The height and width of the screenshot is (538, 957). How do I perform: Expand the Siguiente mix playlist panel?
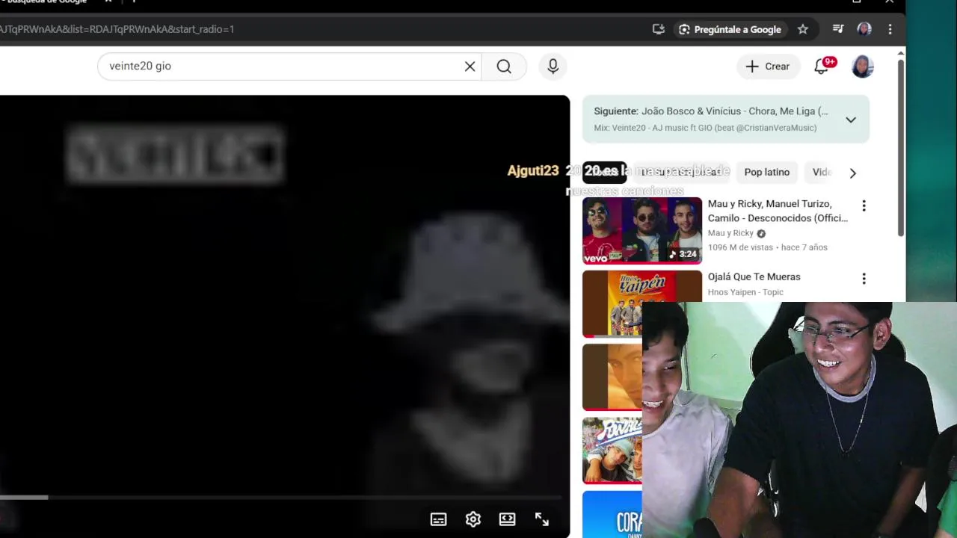[x=851, y=120]
